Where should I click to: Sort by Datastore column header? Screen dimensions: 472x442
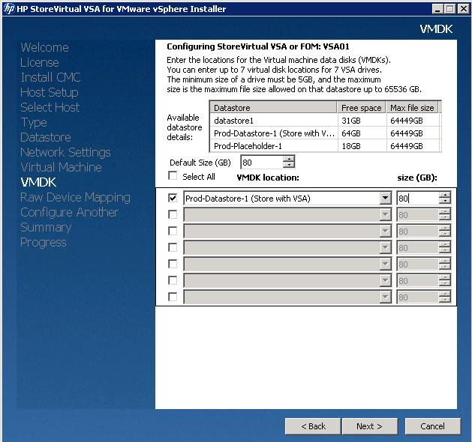[x=273, y=108]
